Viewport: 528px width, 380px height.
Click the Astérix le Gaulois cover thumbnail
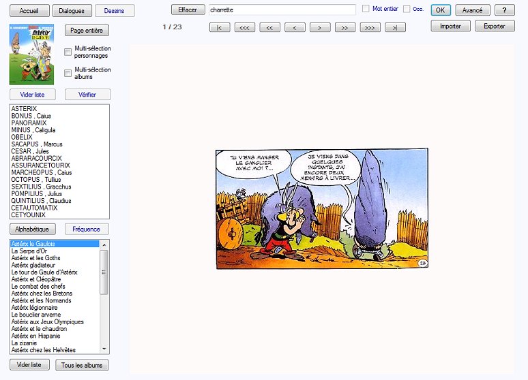pyautogui.click(x=31, y=54)
